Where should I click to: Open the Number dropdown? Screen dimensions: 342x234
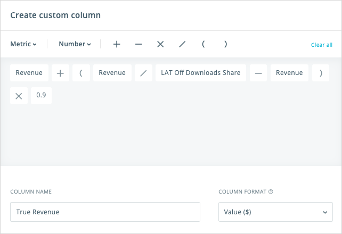(x=75, y=44)
